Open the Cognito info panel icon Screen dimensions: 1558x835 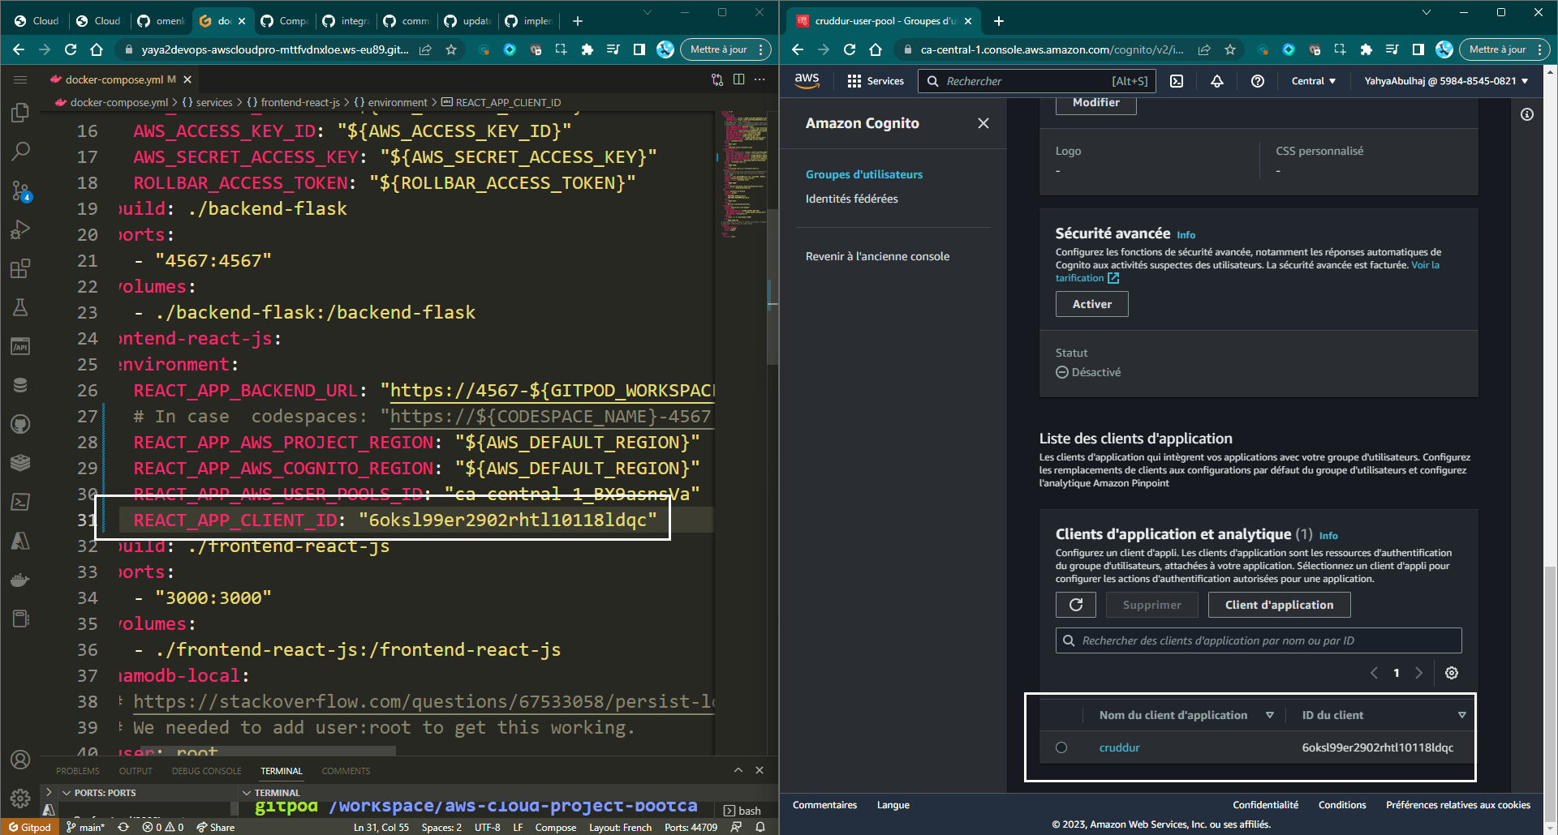[x=1527, y=114]
